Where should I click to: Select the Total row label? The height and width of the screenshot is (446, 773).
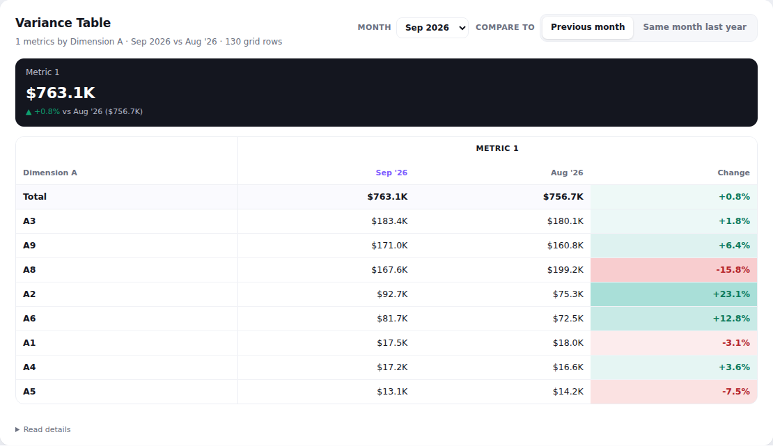click(x=35, y=197)
